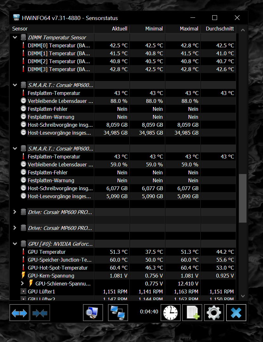The height and width of the screenshot is (342, 263).
Task: Click fan icon beside GPU Lüfter1
Action: coord(23,292)
